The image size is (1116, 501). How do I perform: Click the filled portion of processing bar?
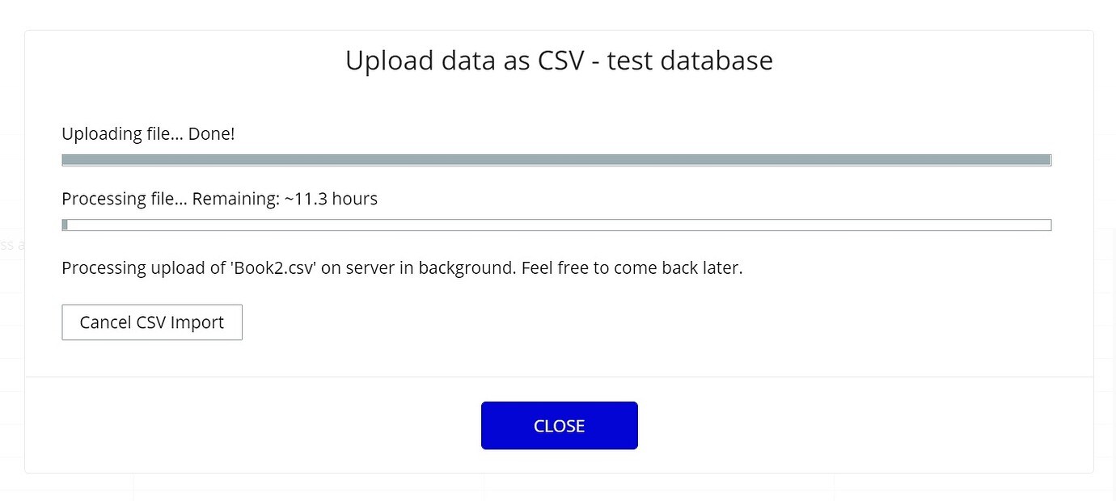click(65, 225)
